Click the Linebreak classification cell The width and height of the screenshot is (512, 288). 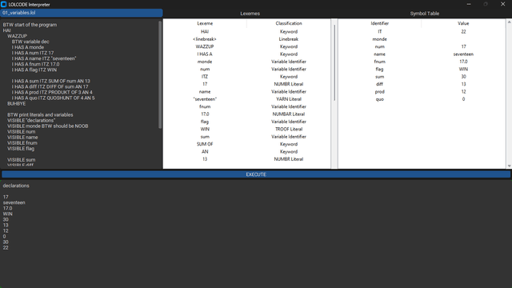(x=289, y=39)
